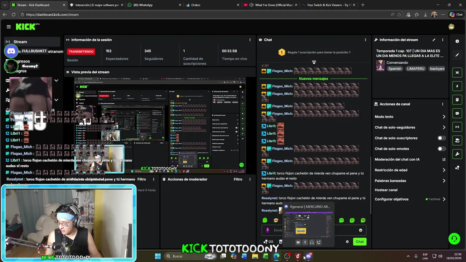
Task: Expand Configurar objetivos chevron
Action: 444,199
